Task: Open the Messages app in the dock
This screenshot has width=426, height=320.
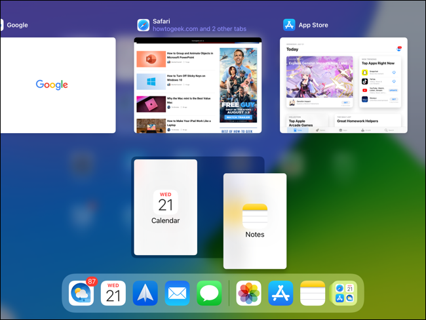Action: [209, 293]
